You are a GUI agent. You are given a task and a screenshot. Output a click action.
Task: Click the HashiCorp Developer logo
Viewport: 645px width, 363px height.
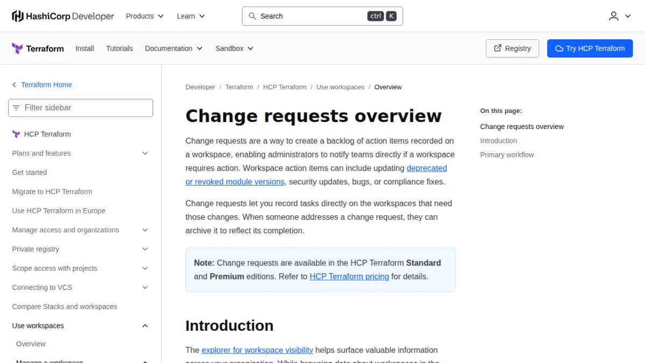pyautogui.click(x=63, y=16)
